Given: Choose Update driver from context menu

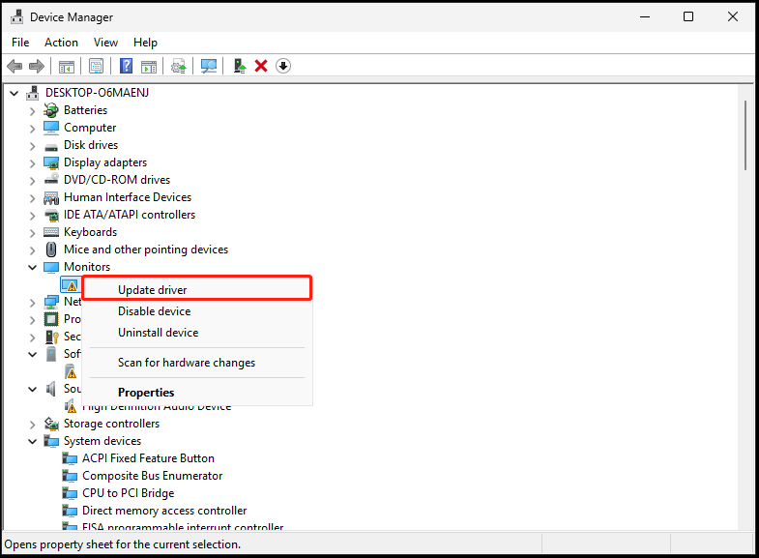Looking at the screenshot, I should pyautogui.click(x=197, y=289).
